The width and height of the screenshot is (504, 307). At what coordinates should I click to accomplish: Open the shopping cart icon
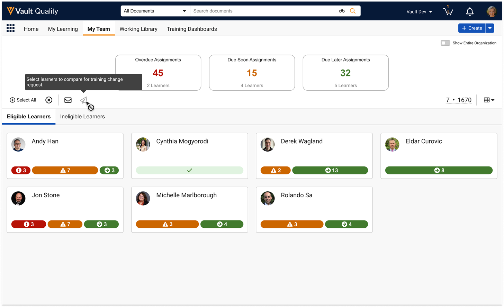point(448,11)
